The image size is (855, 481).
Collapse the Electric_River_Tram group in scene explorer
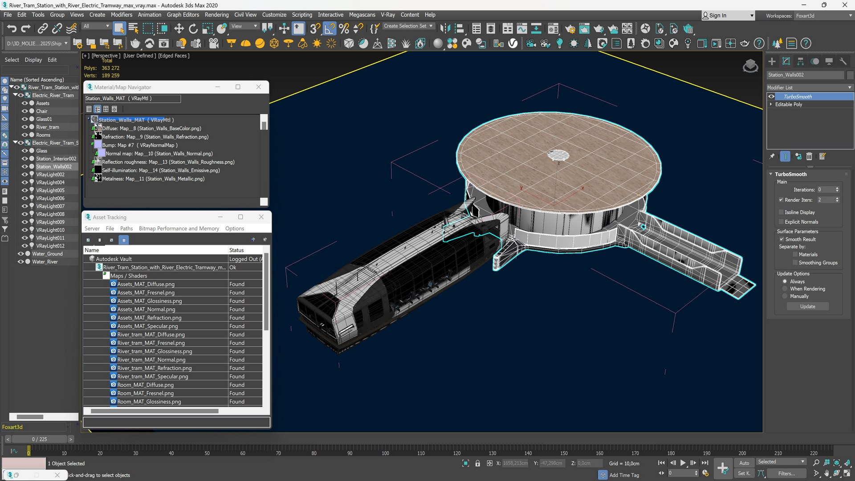tap(15, 95)
